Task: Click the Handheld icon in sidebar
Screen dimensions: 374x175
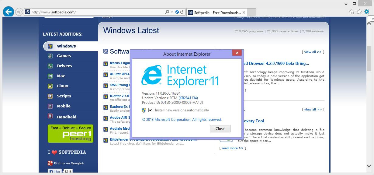Action: pos(50,117)
